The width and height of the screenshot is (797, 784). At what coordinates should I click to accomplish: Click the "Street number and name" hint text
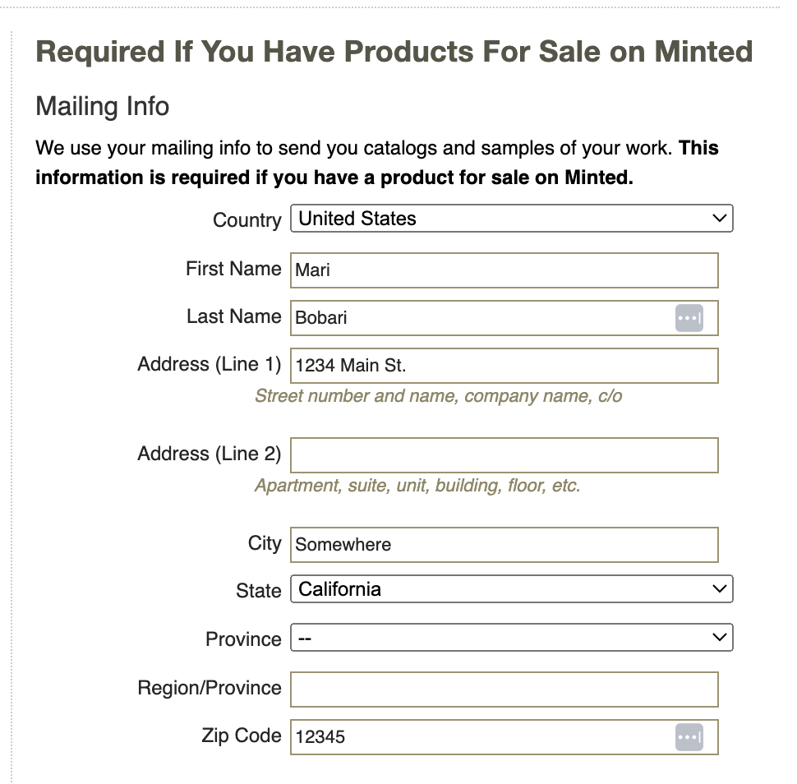(x=438, y=396)
